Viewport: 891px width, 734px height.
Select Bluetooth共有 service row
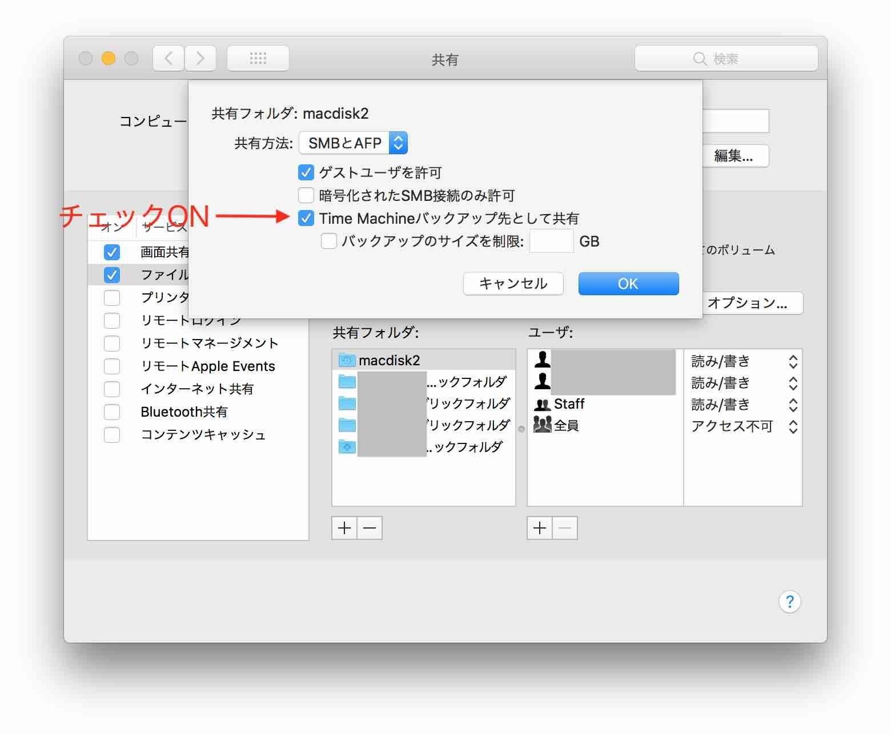(x=198, y=412)
